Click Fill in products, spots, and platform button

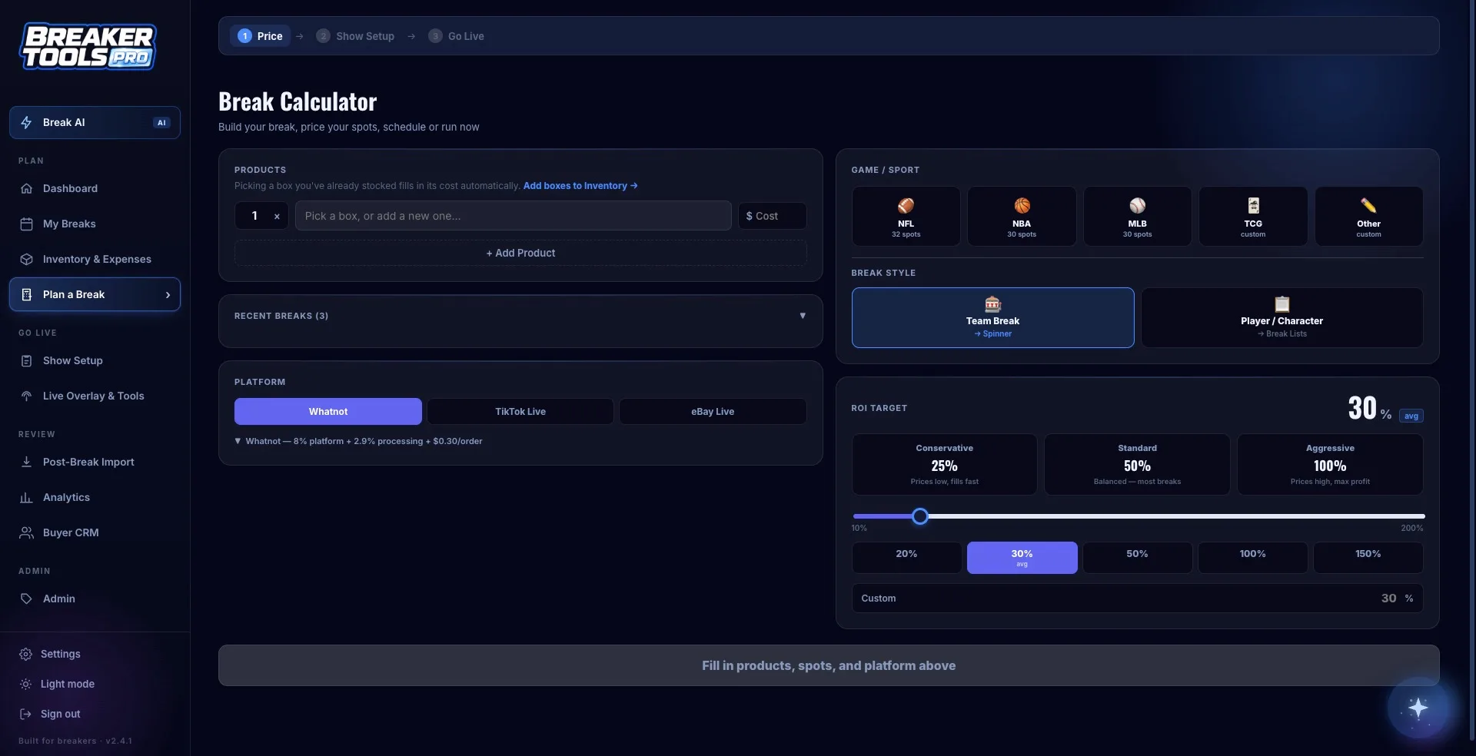[829, 665]
